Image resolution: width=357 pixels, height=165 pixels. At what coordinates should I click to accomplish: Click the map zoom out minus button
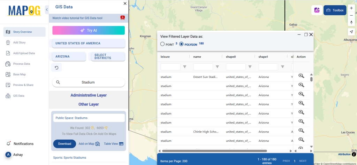click(351, 15)
